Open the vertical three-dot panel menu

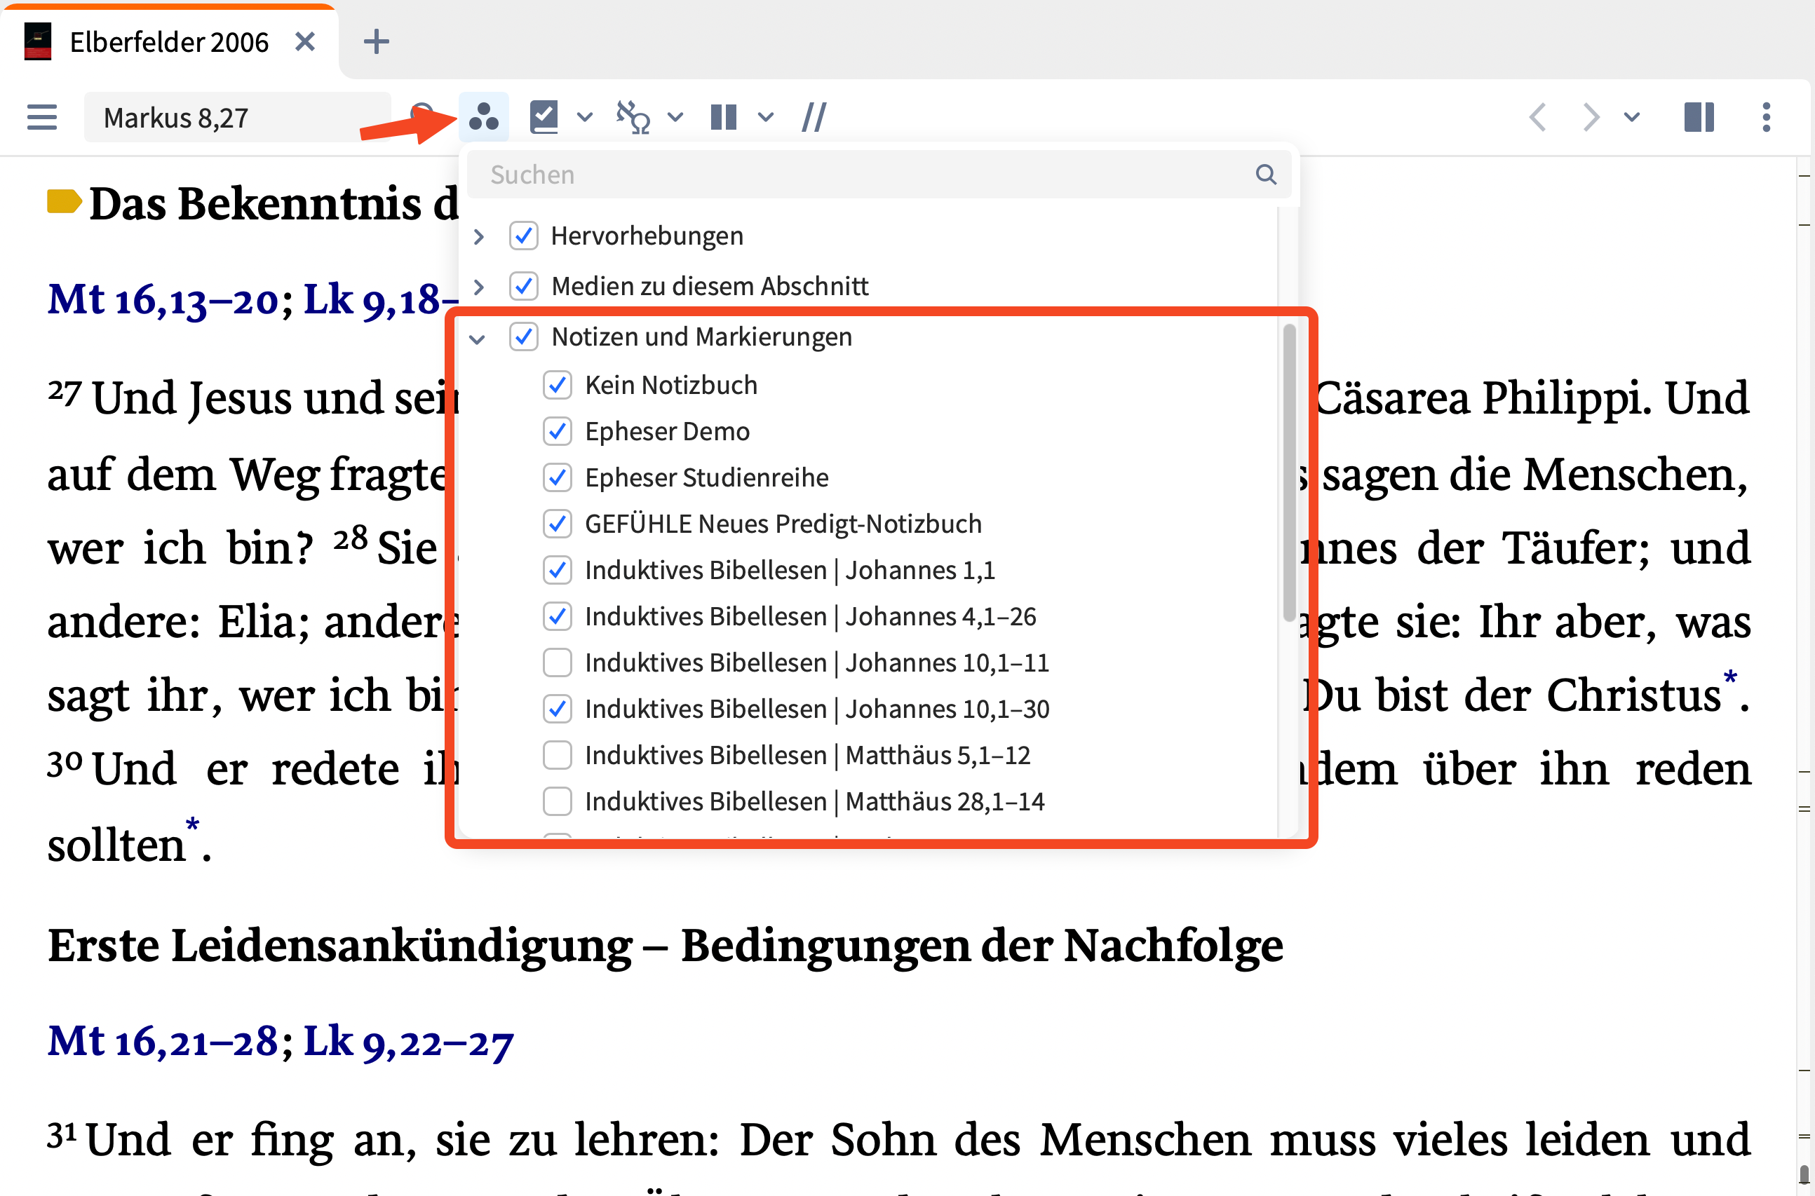(x=1766, y=118)
